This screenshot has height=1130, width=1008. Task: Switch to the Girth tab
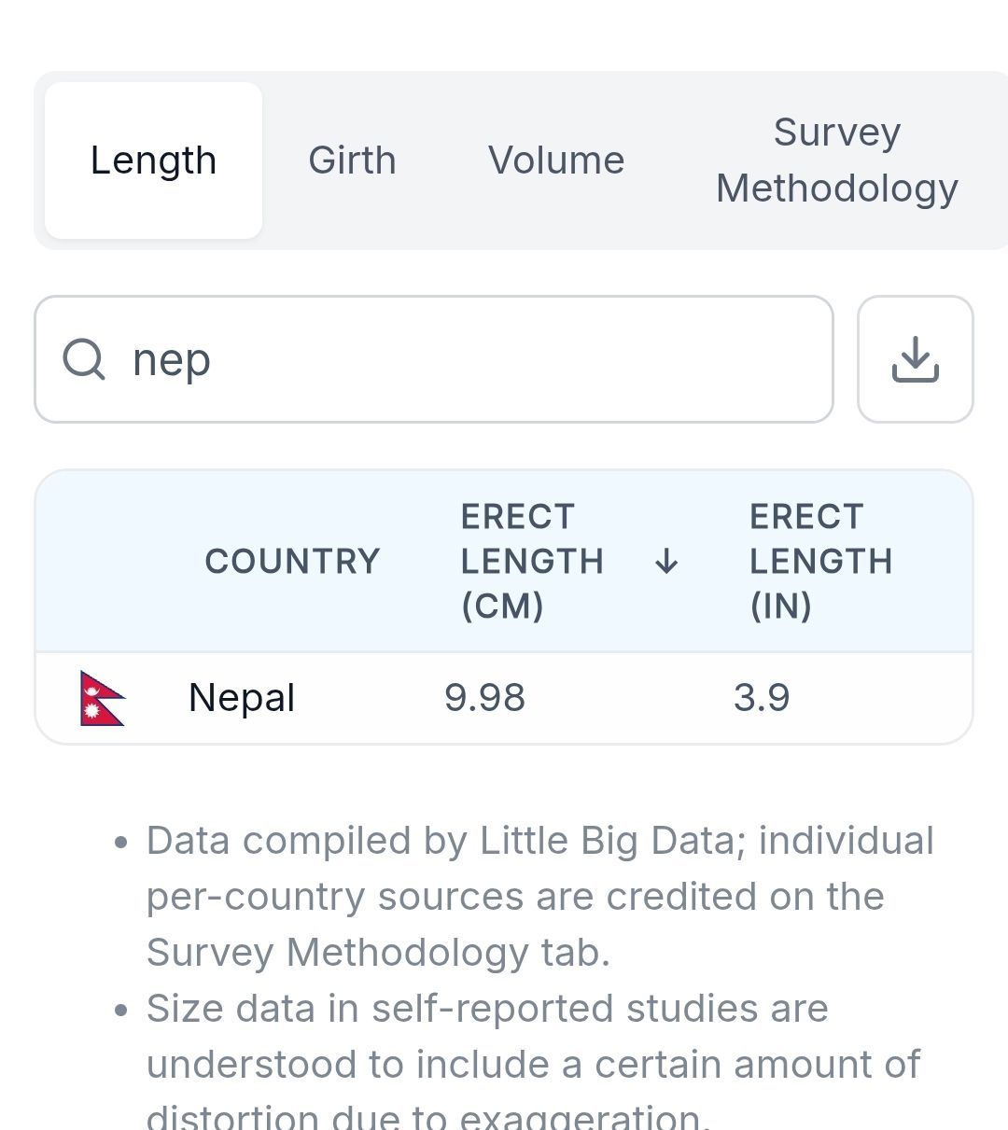tap(352, 160)
